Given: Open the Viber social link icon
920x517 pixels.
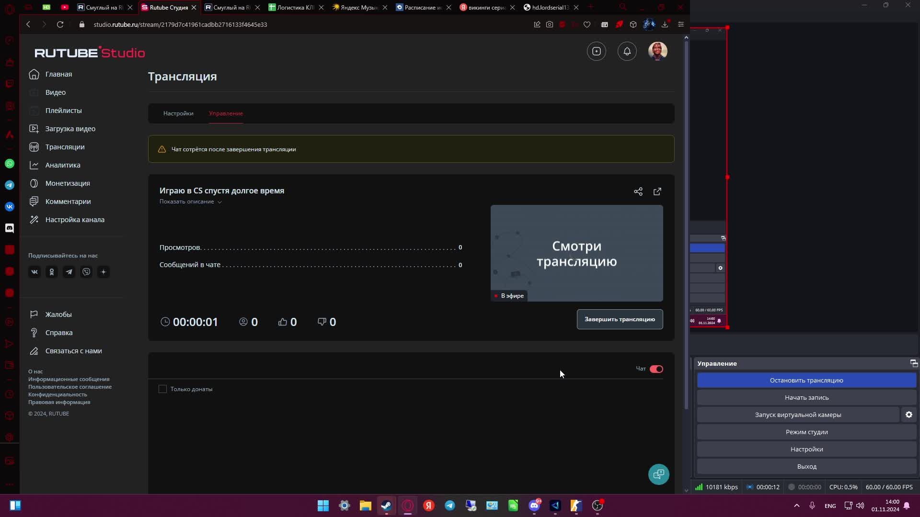Looking at the screenshot, I should (86, 272).
